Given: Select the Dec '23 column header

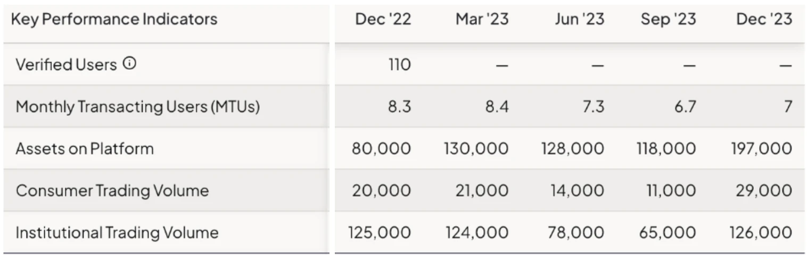Looking at the screenshot, I should [764, 20].
